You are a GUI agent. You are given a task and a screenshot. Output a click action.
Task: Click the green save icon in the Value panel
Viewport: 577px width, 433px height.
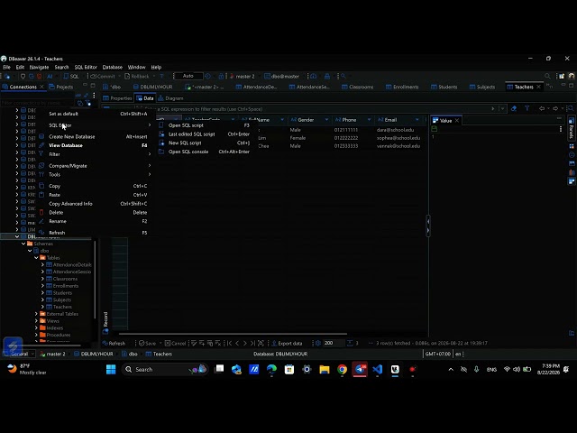tap(435, 128)
